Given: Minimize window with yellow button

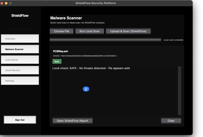Looking at the screenshot, I should [x=6, y=3].
